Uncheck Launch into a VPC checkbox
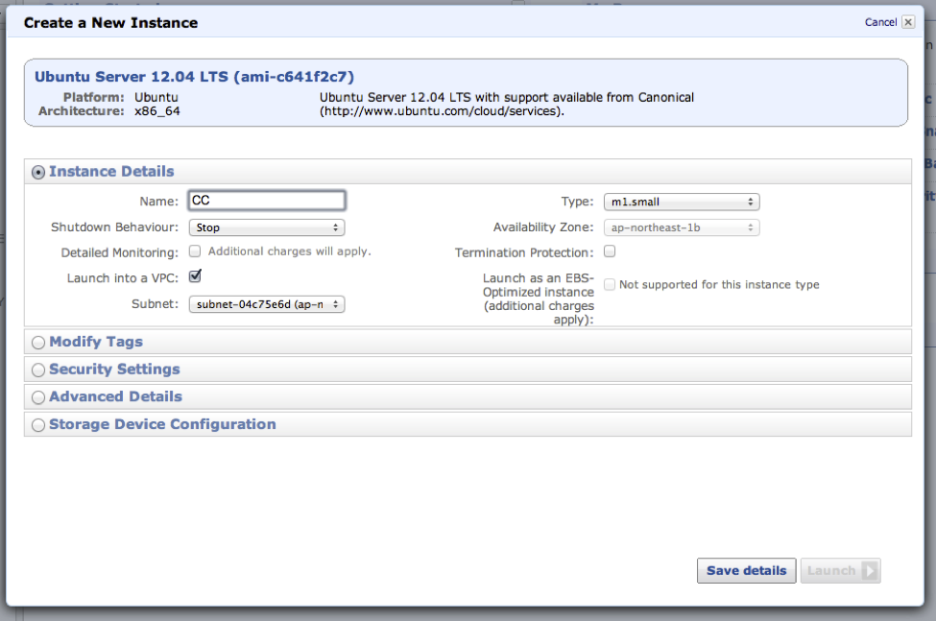 click(195, 276)
